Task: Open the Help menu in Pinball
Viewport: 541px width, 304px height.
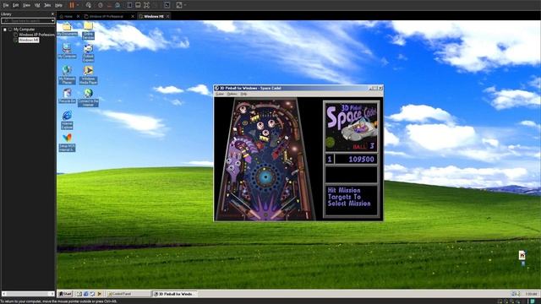Action: point(243,94)
